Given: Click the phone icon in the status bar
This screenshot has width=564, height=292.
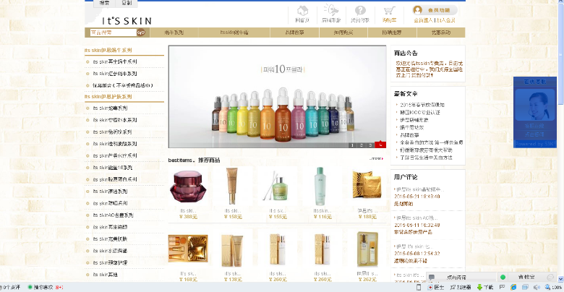Looking at the screenshot, I should pyautogui.click(x=419, y=287).
